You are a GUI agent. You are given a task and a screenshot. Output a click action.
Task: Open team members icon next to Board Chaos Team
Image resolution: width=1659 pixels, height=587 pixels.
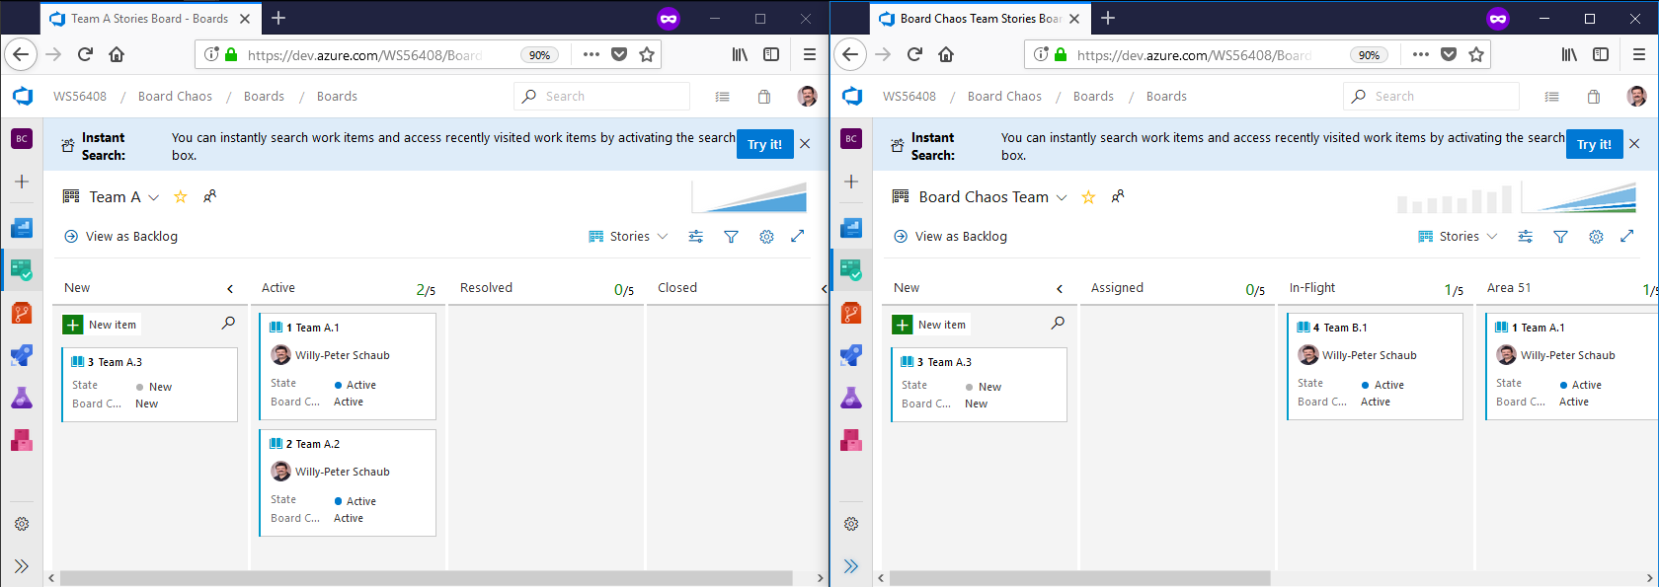point(1118,196)
